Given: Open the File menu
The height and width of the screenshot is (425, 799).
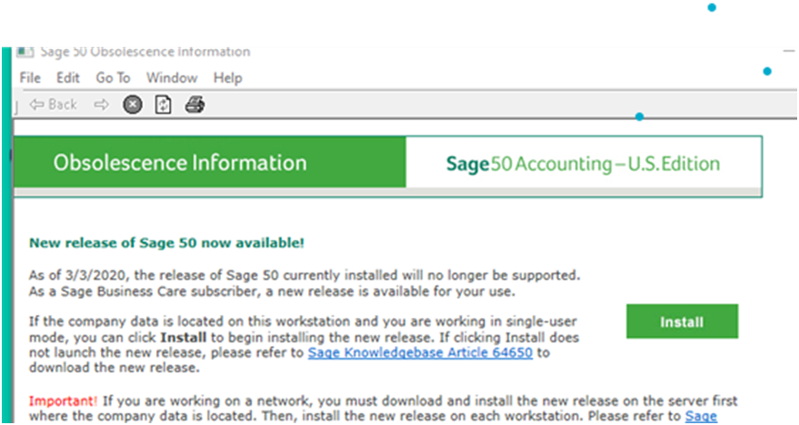Looking at the screenshot, I should (x=30, y=78).
